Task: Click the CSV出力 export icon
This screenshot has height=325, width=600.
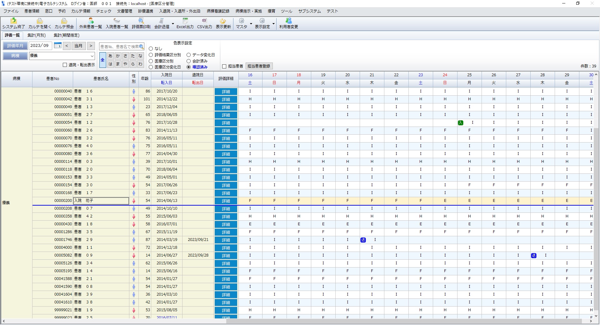Action: tap(204, 21)
